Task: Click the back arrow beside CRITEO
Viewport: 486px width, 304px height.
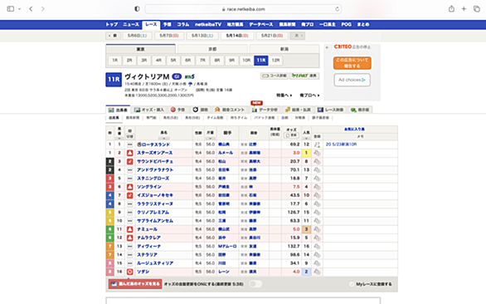Action: (x=328, y=47)
